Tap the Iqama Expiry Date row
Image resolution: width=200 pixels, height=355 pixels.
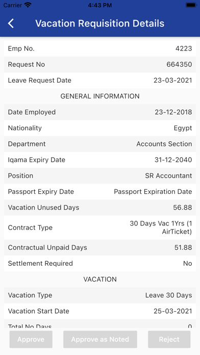coord(100,160)
